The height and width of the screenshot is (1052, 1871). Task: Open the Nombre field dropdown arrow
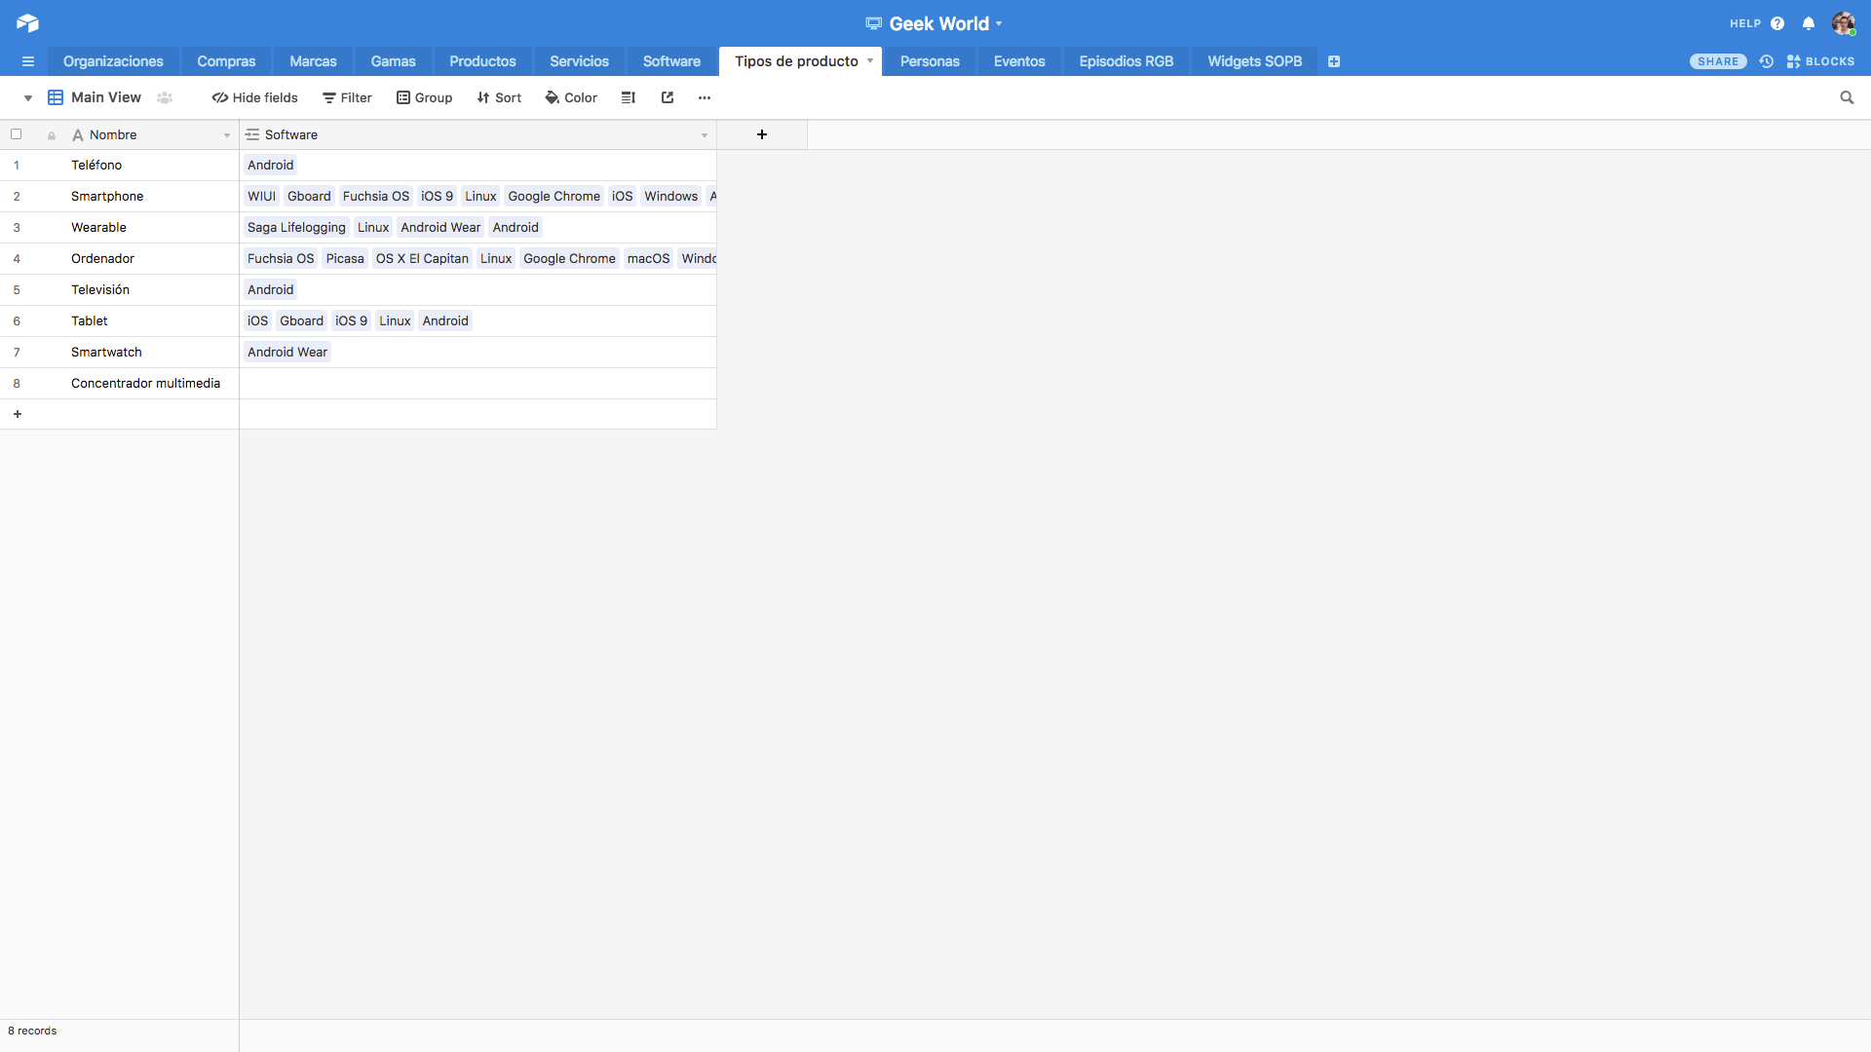click(x=227, y=135)
